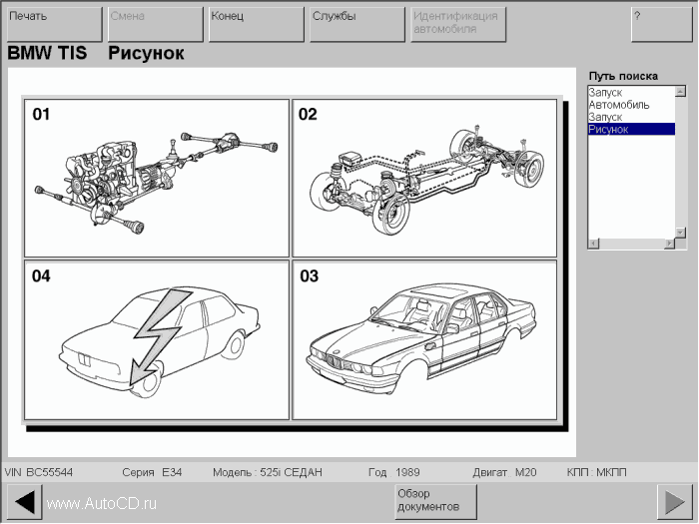Click search path scroll left arrow
699x524 pixels.
[x=594, y=244]
